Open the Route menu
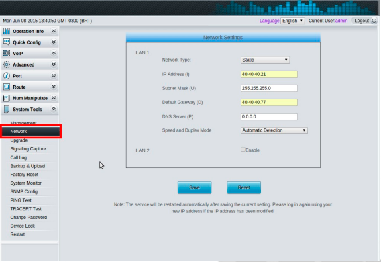The image size is (381, 262). (x=19, y=87)
